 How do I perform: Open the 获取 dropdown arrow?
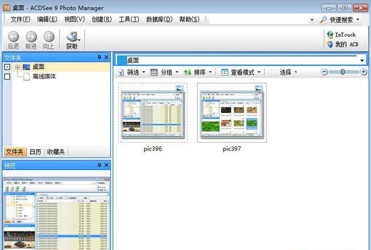[x=79, y=40]
